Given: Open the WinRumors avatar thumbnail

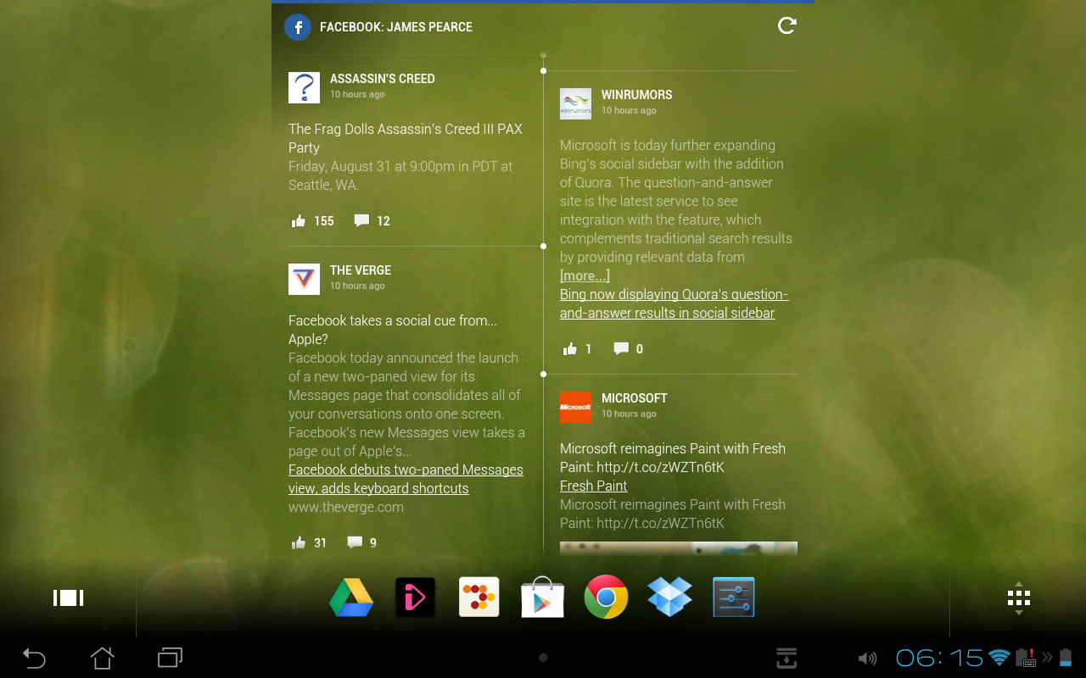Looking at the screenshot, I should pos(575,103).
